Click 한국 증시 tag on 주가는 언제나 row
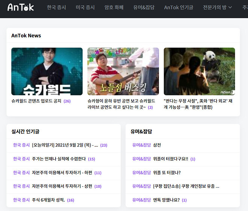This screenshot has width=248, height=211. pyautogui.click(x=21, y=159)
